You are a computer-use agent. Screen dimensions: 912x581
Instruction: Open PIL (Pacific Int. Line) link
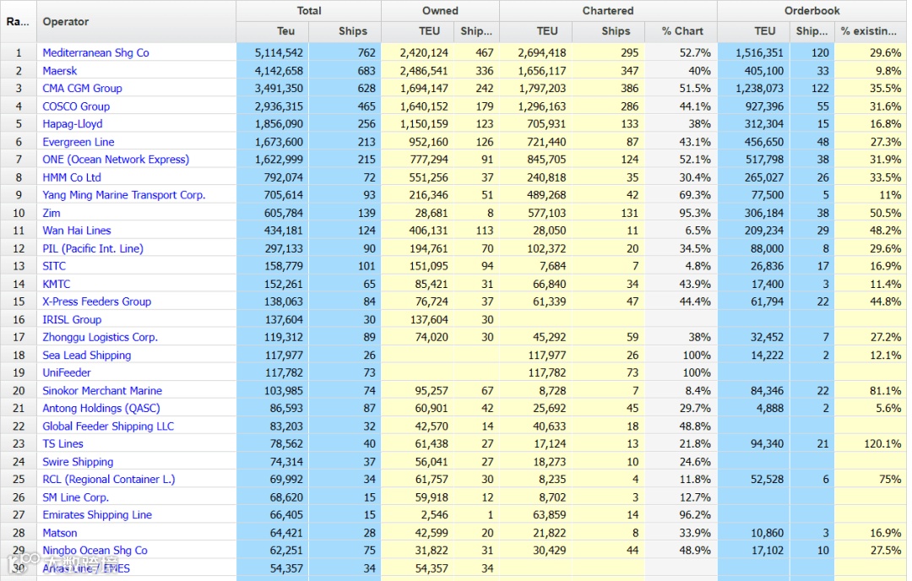coord(93,248)
